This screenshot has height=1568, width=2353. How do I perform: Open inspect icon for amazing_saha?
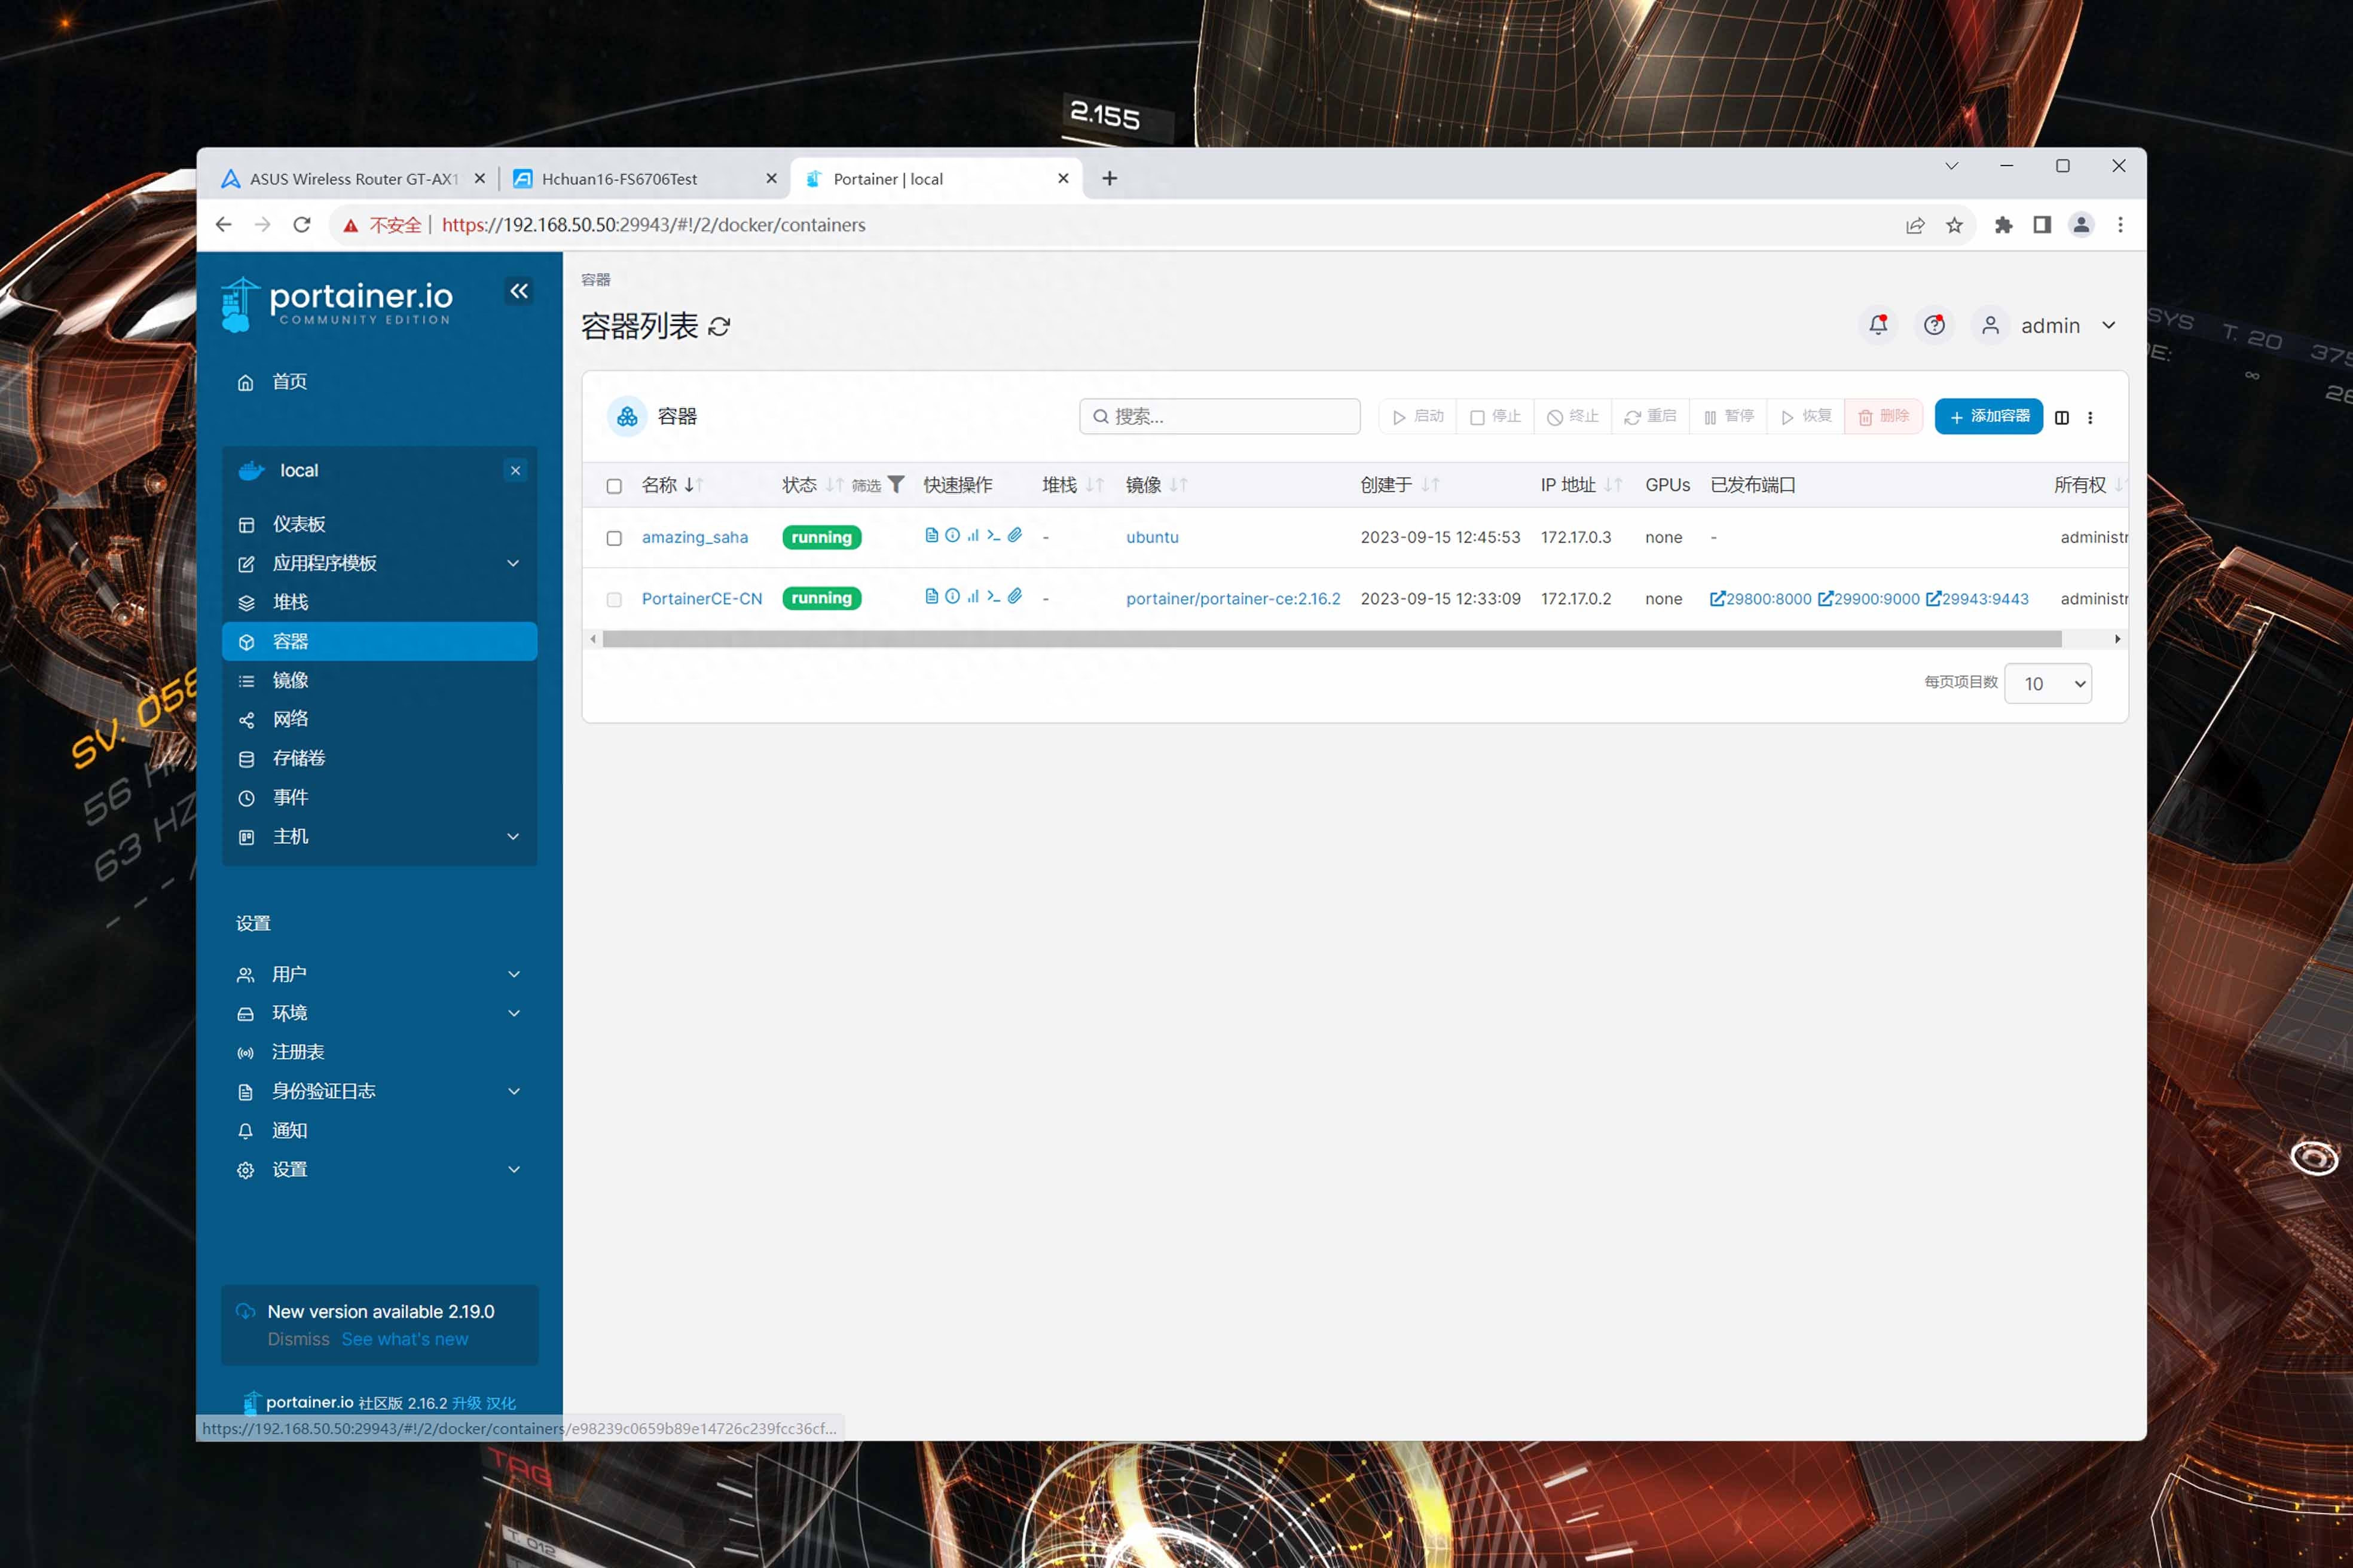tap(952, 535)
